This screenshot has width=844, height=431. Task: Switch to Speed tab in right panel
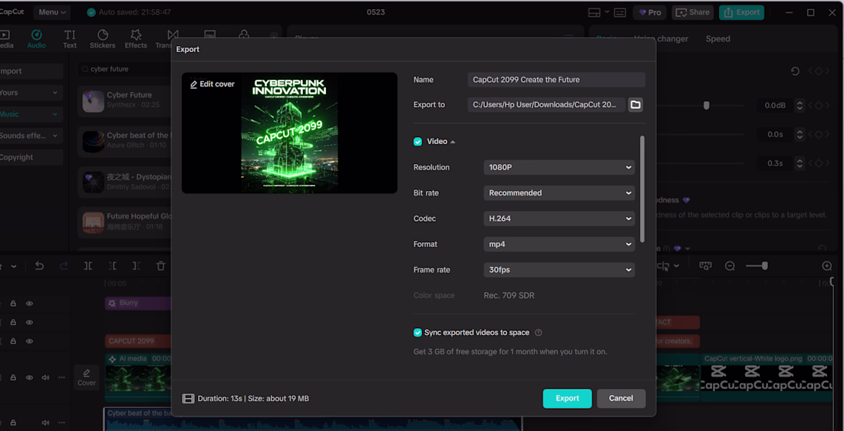tap(718, 39)
